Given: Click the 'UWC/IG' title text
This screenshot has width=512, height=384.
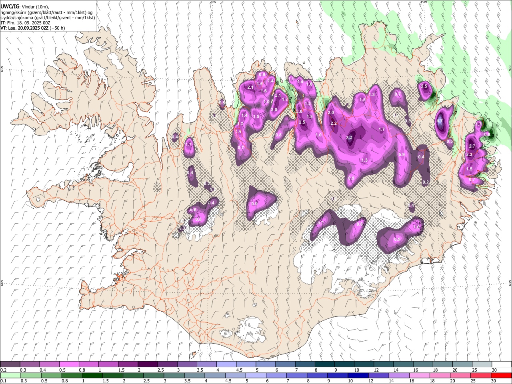Looking at the screenshot, I should coord(10,6).
